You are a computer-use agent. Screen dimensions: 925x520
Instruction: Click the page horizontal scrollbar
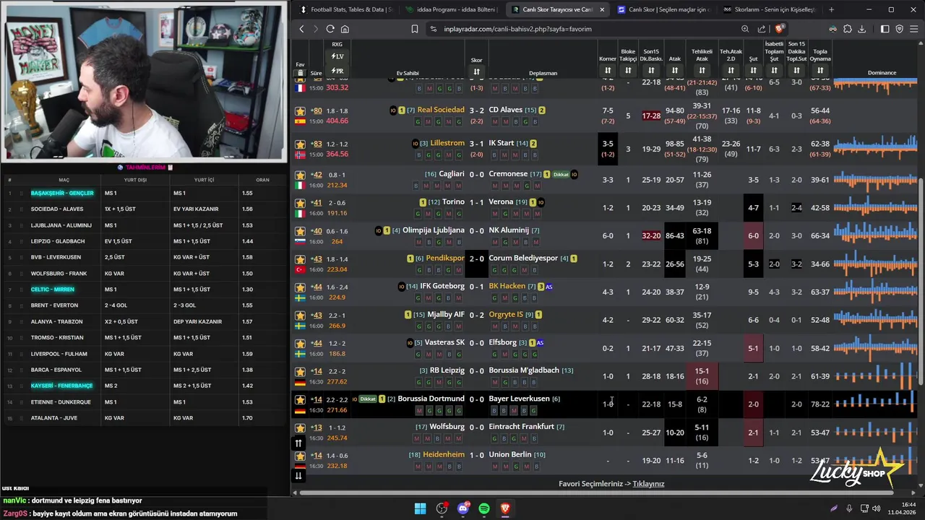point(597,493)
